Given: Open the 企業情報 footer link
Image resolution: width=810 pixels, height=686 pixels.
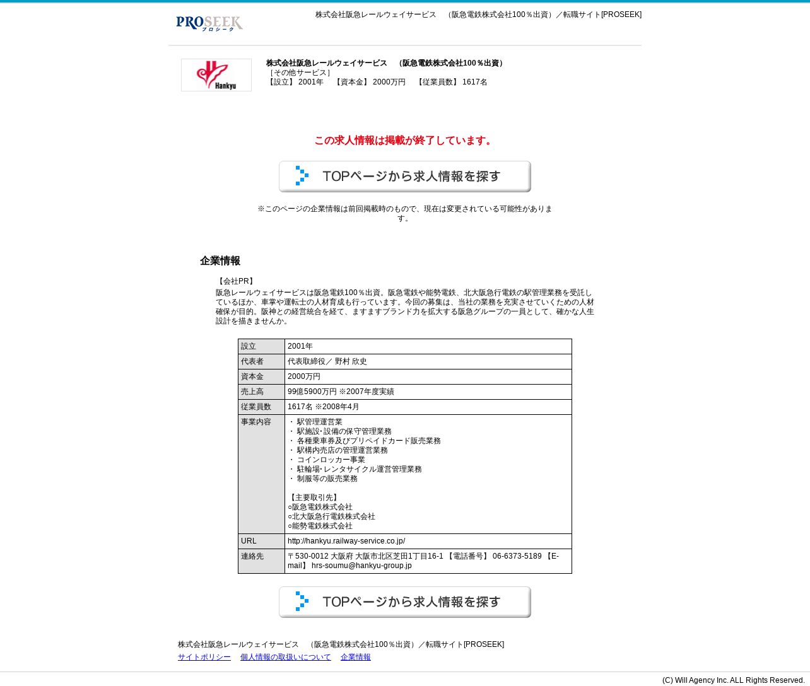Looking at the screenshot, I should point(356,657).
